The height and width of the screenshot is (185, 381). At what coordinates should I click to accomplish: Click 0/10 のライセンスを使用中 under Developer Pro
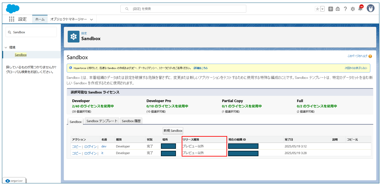[x=167, y=106]
